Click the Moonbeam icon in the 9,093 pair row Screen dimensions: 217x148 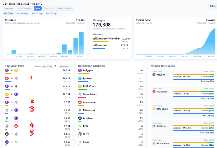(7, 110)
